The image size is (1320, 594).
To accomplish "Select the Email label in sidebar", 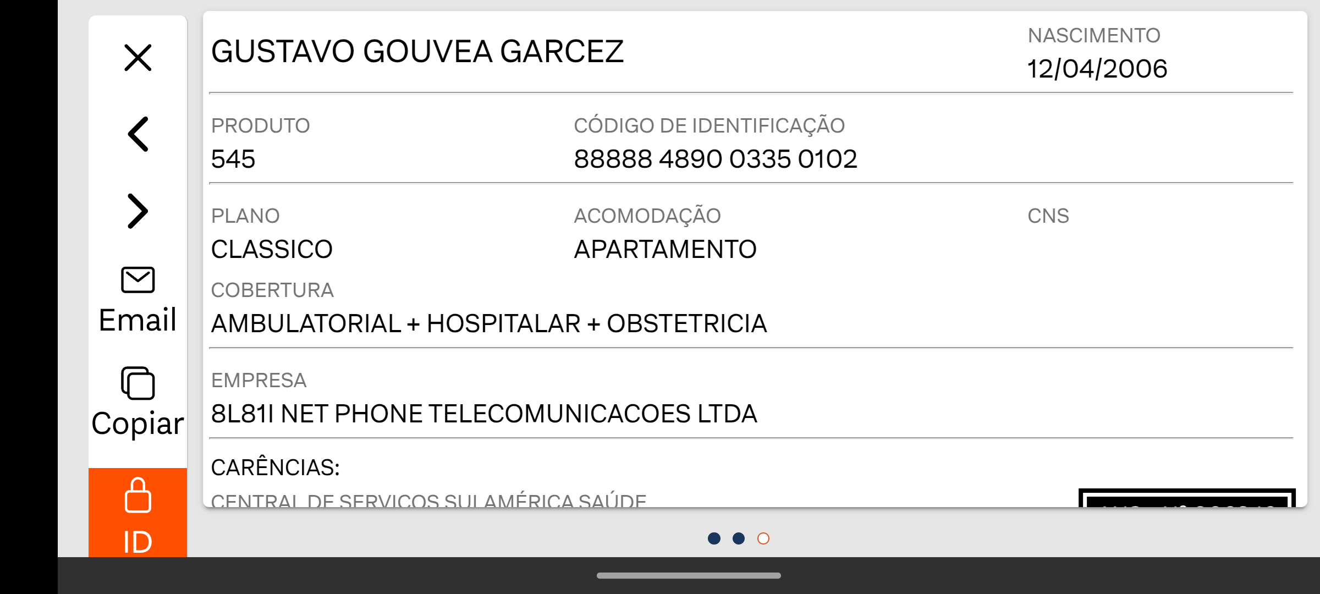I will click(137, 320).
